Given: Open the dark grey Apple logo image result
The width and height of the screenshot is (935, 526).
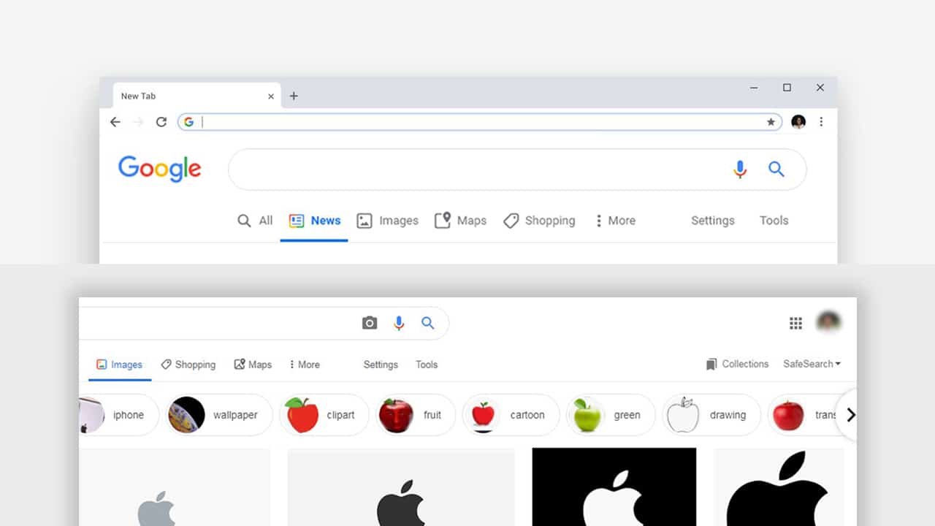Looking at the screenshot, I should tap(401, 487).
